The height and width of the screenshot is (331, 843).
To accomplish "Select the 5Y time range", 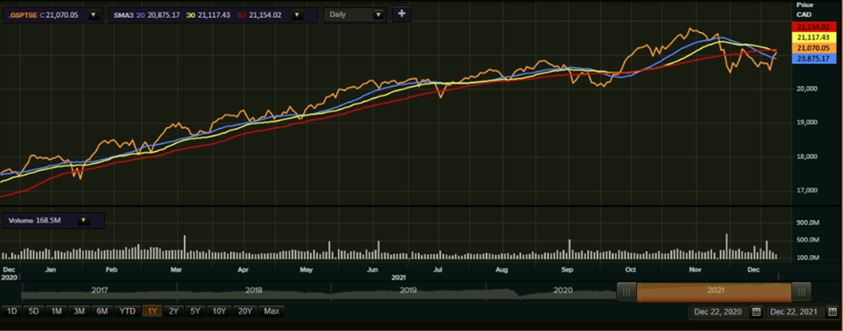I will click(x=196, y=311).
